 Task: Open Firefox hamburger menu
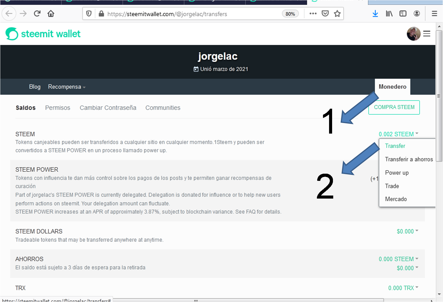point(434,14)
